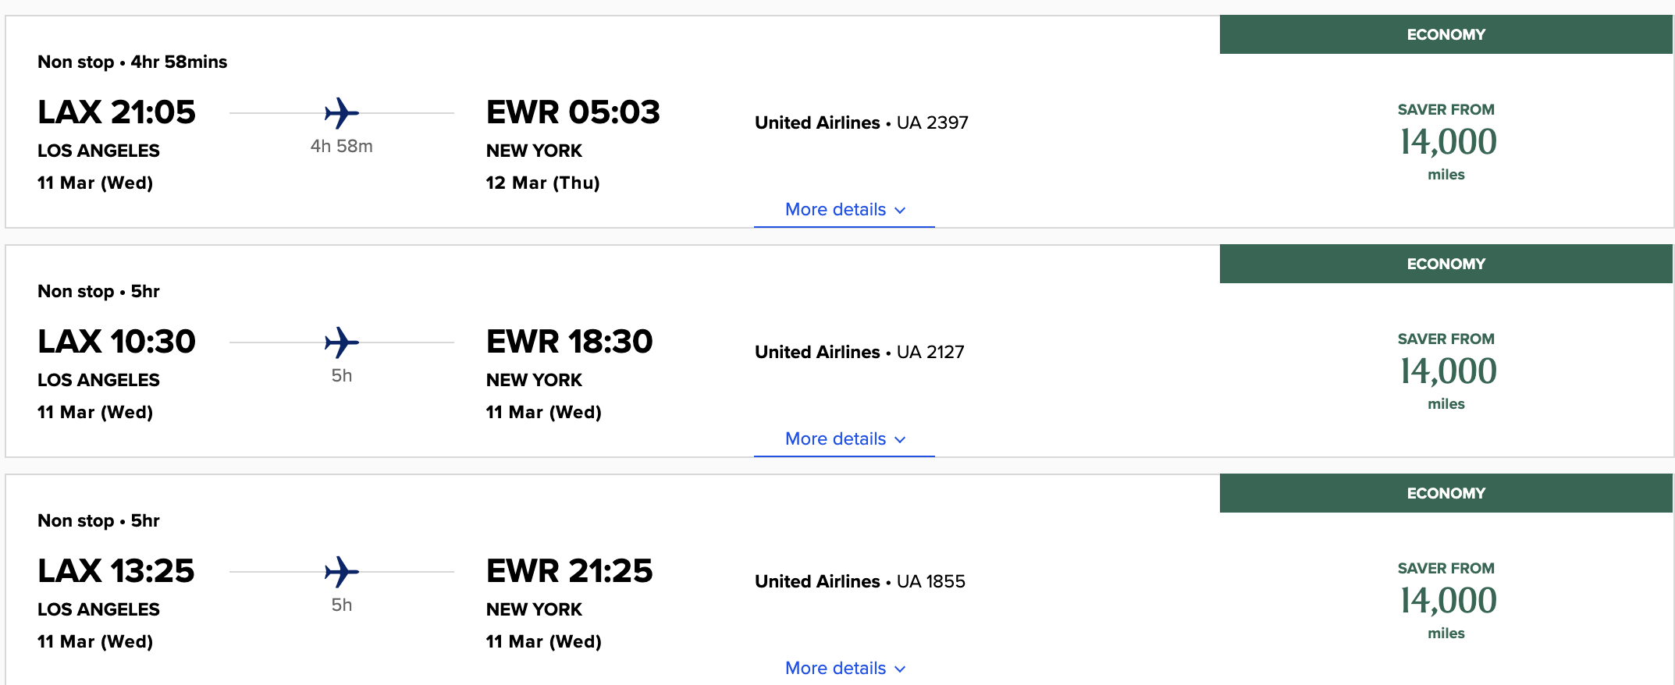The width and height of the screenshot is (1675, 685).
Task: Click the ECONOMY banner on the middle card
Action: click(x=1446, y=264)
